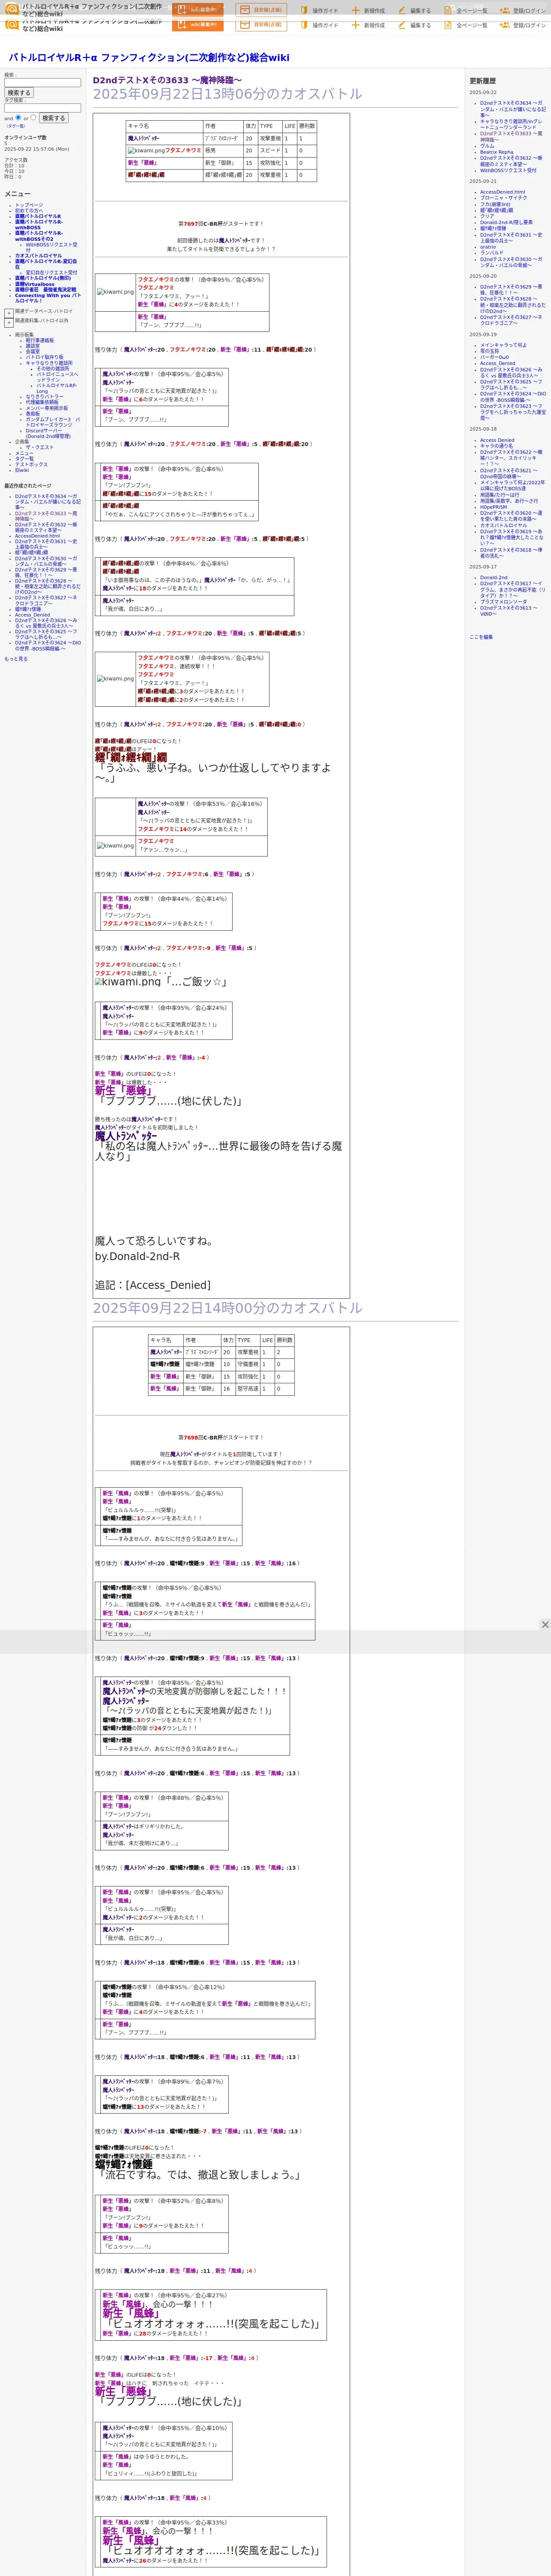Open プラズマメロンソーダ in 更新履歴
This screenshot has width=551, height=2576.
click(504, 602)
